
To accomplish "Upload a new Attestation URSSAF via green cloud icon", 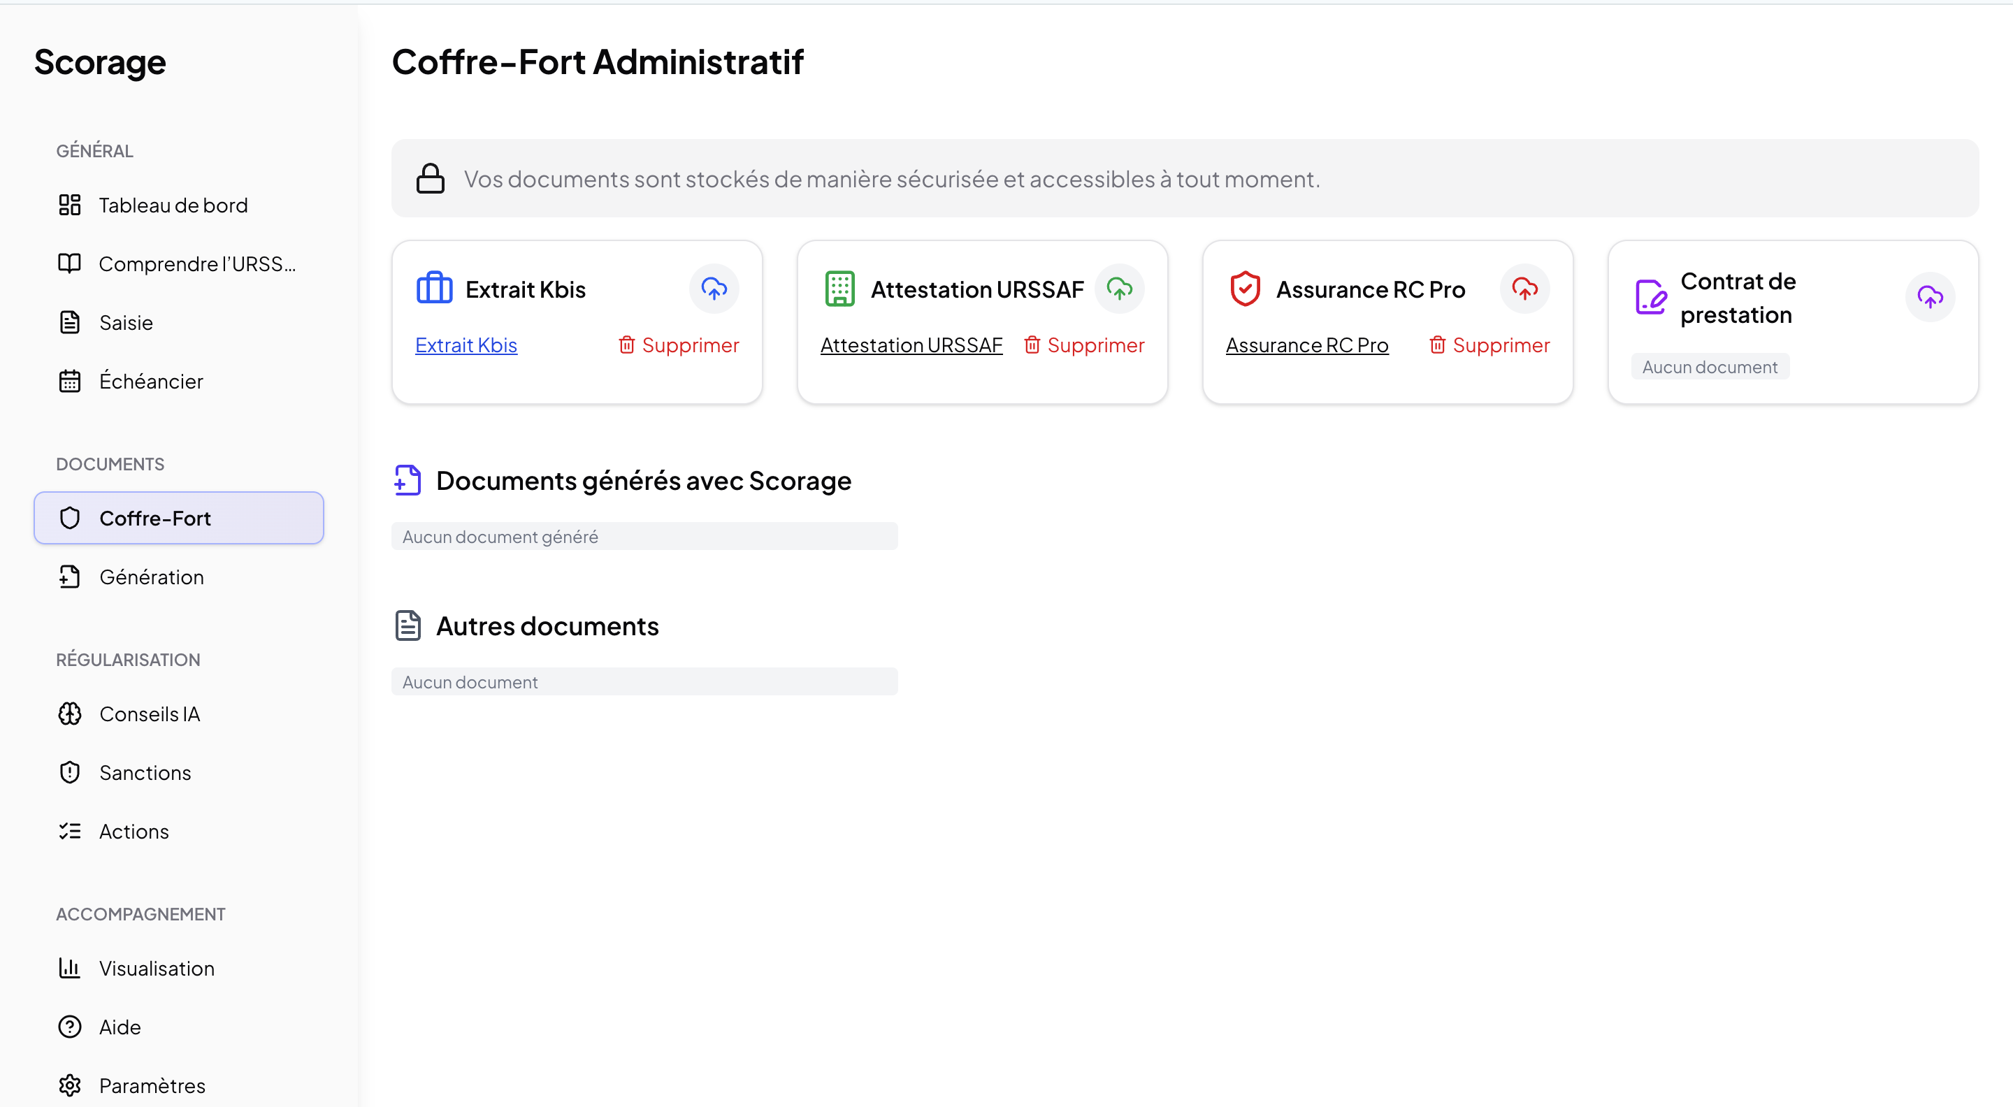I will [x=1119, y=289].
